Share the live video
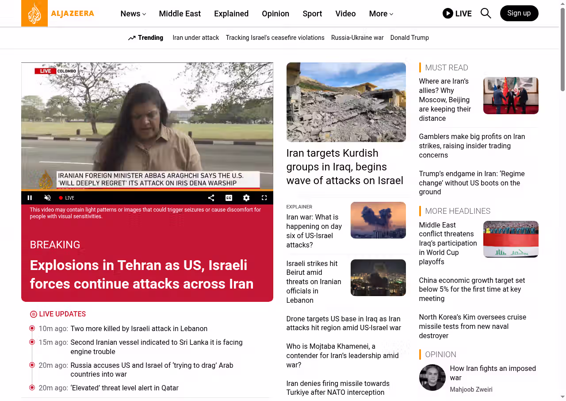Viewport: 566px width, 401px height. pyautogui.click(x=211, y=198)
